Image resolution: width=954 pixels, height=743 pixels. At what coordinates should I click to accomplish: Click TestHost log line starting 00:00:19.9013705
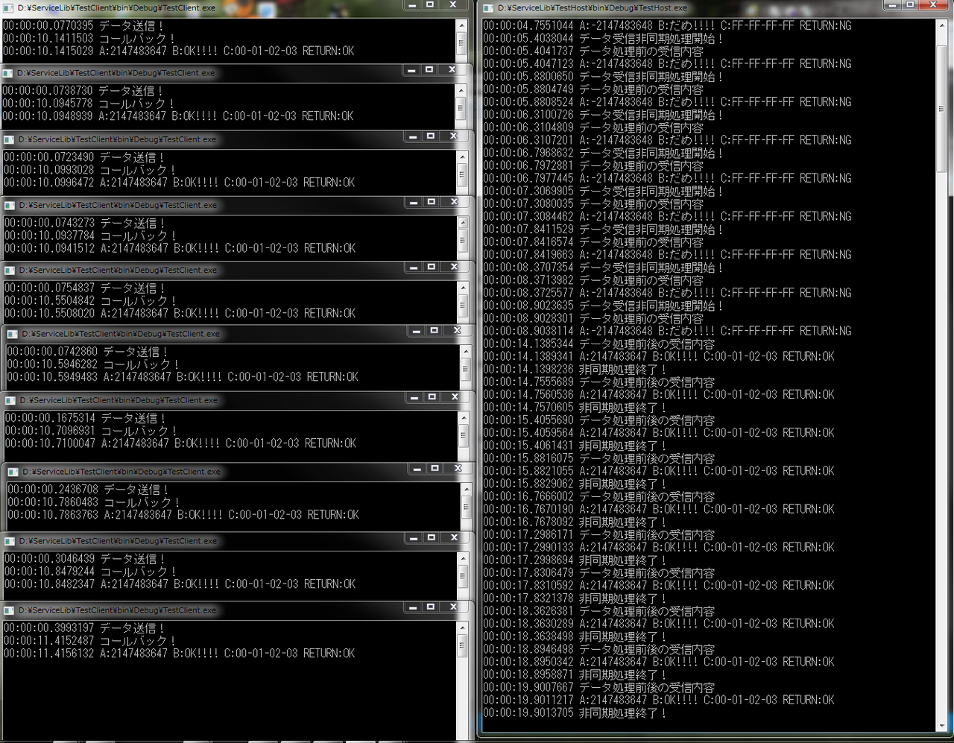pyautogui.click(x=575, y=713)
